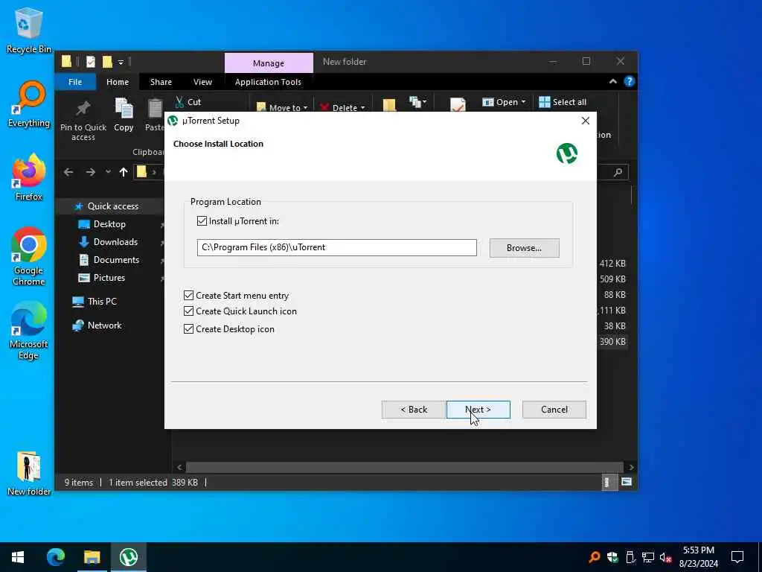Click the 390 KB file size entry
The image size is (762, 572).
click(612, 341)
